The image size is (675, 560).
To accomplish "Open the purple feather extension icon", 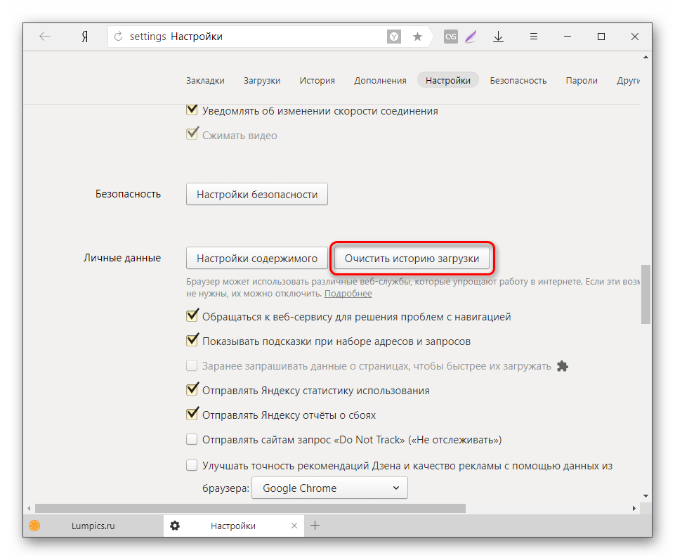I will click(x=471, y=37).
